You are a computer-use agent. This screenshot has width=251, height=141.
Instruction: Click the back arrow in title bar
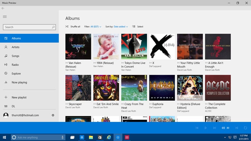point(3,8)
